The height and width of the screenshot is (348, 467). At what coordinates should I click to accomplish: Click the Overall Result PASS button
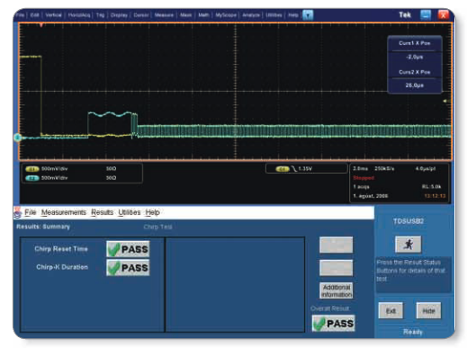tap(333, 324)
